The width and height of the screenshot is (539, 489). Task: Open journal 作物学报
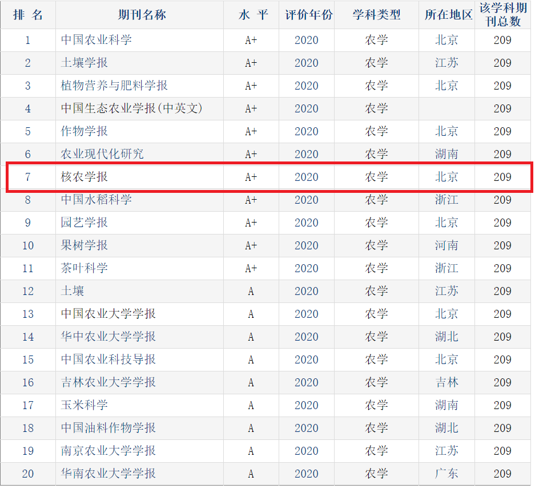[85, 131]
